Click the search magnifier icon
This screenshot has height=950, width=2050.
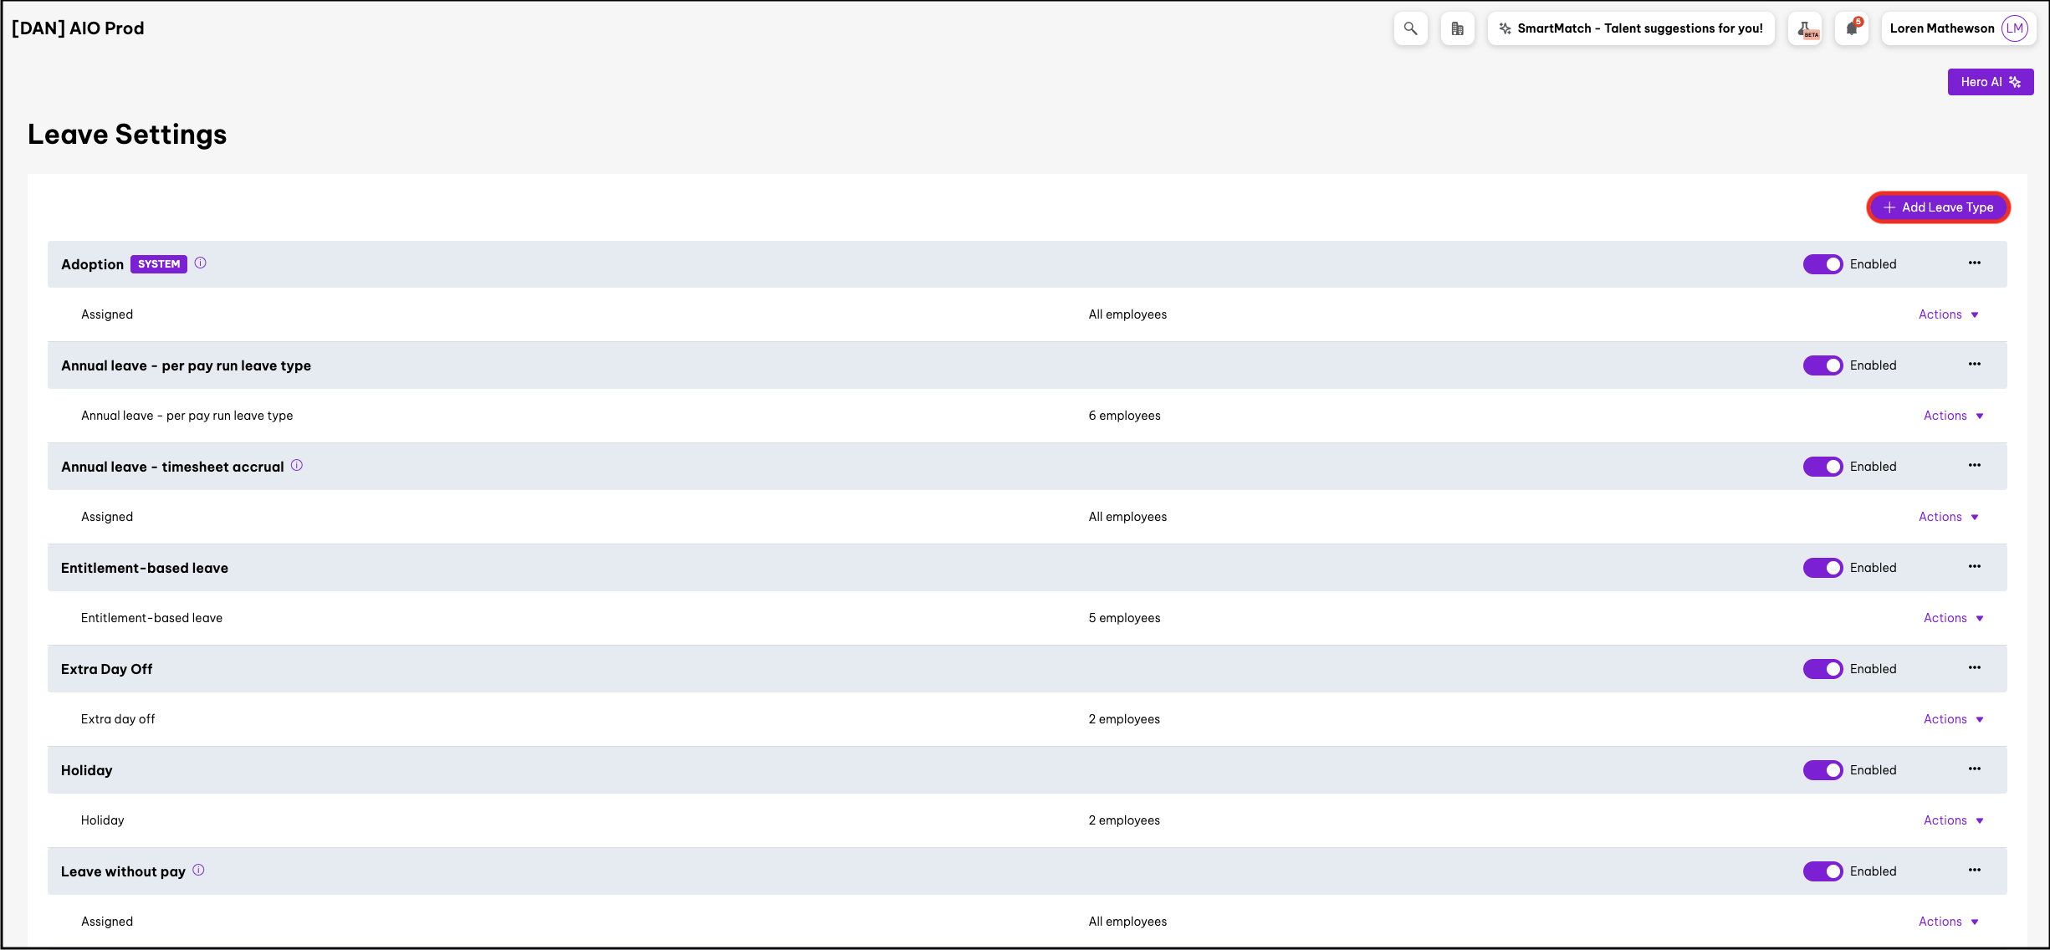1410,28
